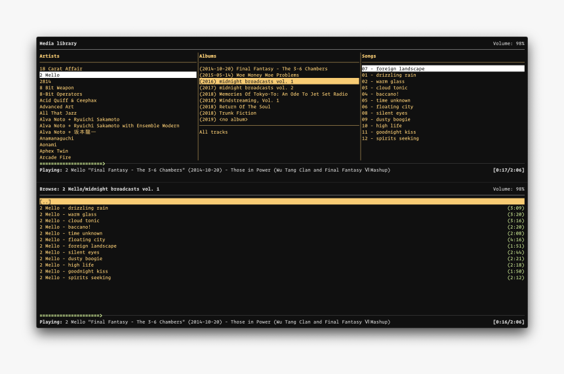564x374 pixels.
Task: Select Final Fantasy - The 3-6 Chambers album
Action: (263, 69)
